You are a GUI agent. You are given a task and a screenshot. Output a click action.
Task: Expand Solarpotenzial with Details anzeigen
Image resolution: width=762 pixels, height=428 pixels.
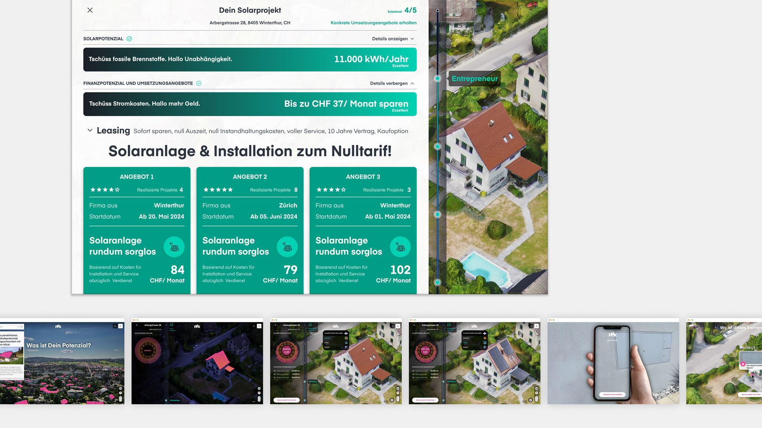click(x=393, y=39)
